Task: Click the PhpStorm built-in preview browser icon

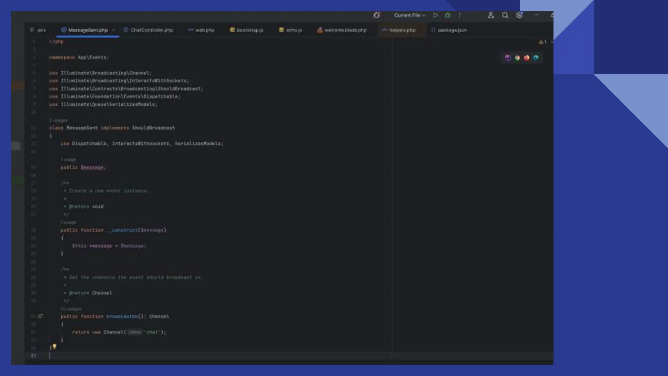Action: tap(508, 58)
